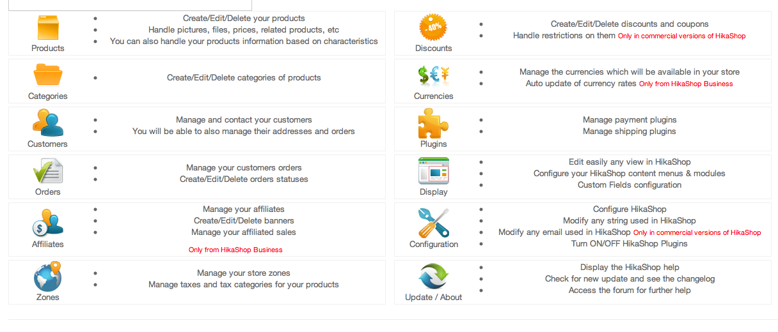Open the Products box icon
778x332 pixels.
point(48,27)
